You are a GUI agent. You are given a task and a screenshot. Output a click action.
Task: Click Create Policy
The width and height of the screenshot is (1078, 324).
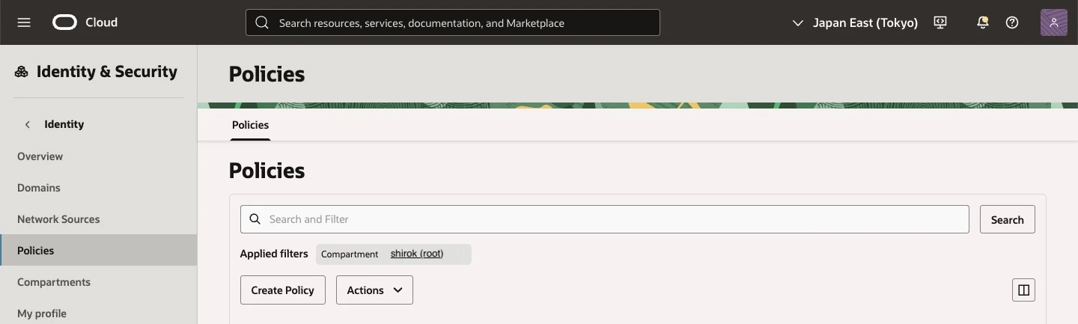[x=283, y=290]
